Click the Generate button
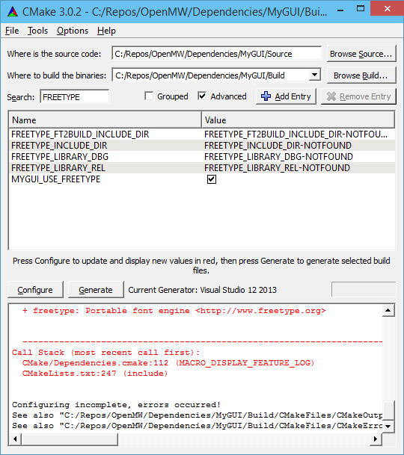Viewport: 404px width, 455px height. pos(96,290)
